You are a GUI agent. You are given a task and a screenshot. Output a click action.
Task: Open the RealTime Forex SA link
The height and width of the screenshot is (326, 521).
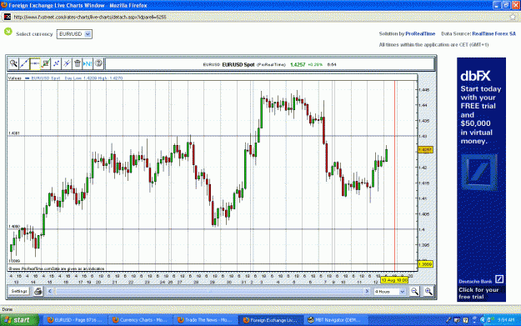coord(494,33)
